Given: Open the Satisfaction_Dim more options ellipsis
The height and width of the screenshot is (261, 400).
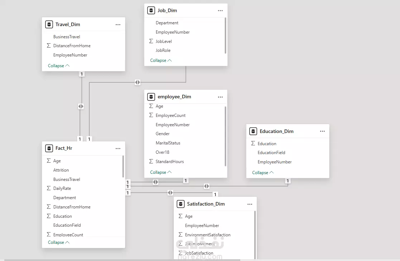Looking at the screenshot, I should click(250, 204).
